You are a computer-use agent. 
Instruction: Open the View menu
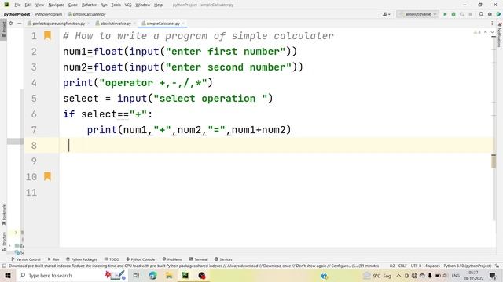tap(40, 5)
